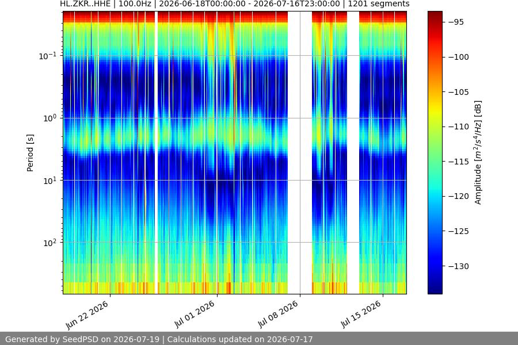Click the 10² period tick label
Image resolution: width=518 pixels, height=345 pixels.
[49, 243]
